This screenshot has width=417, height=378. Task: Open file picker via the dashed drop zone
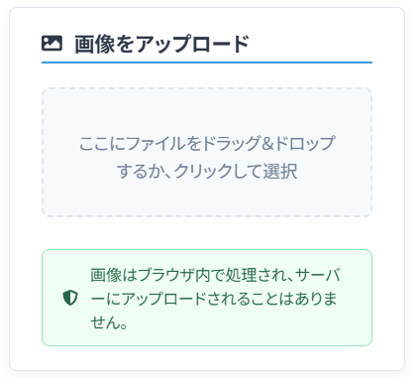point(207,153)
